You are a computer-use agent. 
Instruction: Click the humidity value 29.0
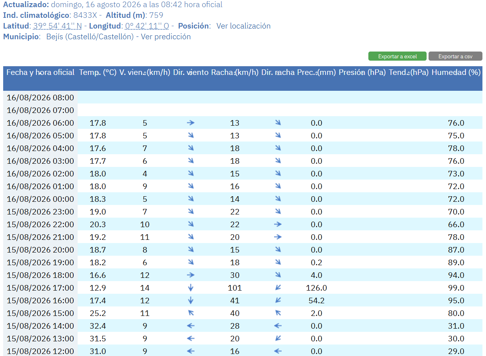[x=456, y=351]
